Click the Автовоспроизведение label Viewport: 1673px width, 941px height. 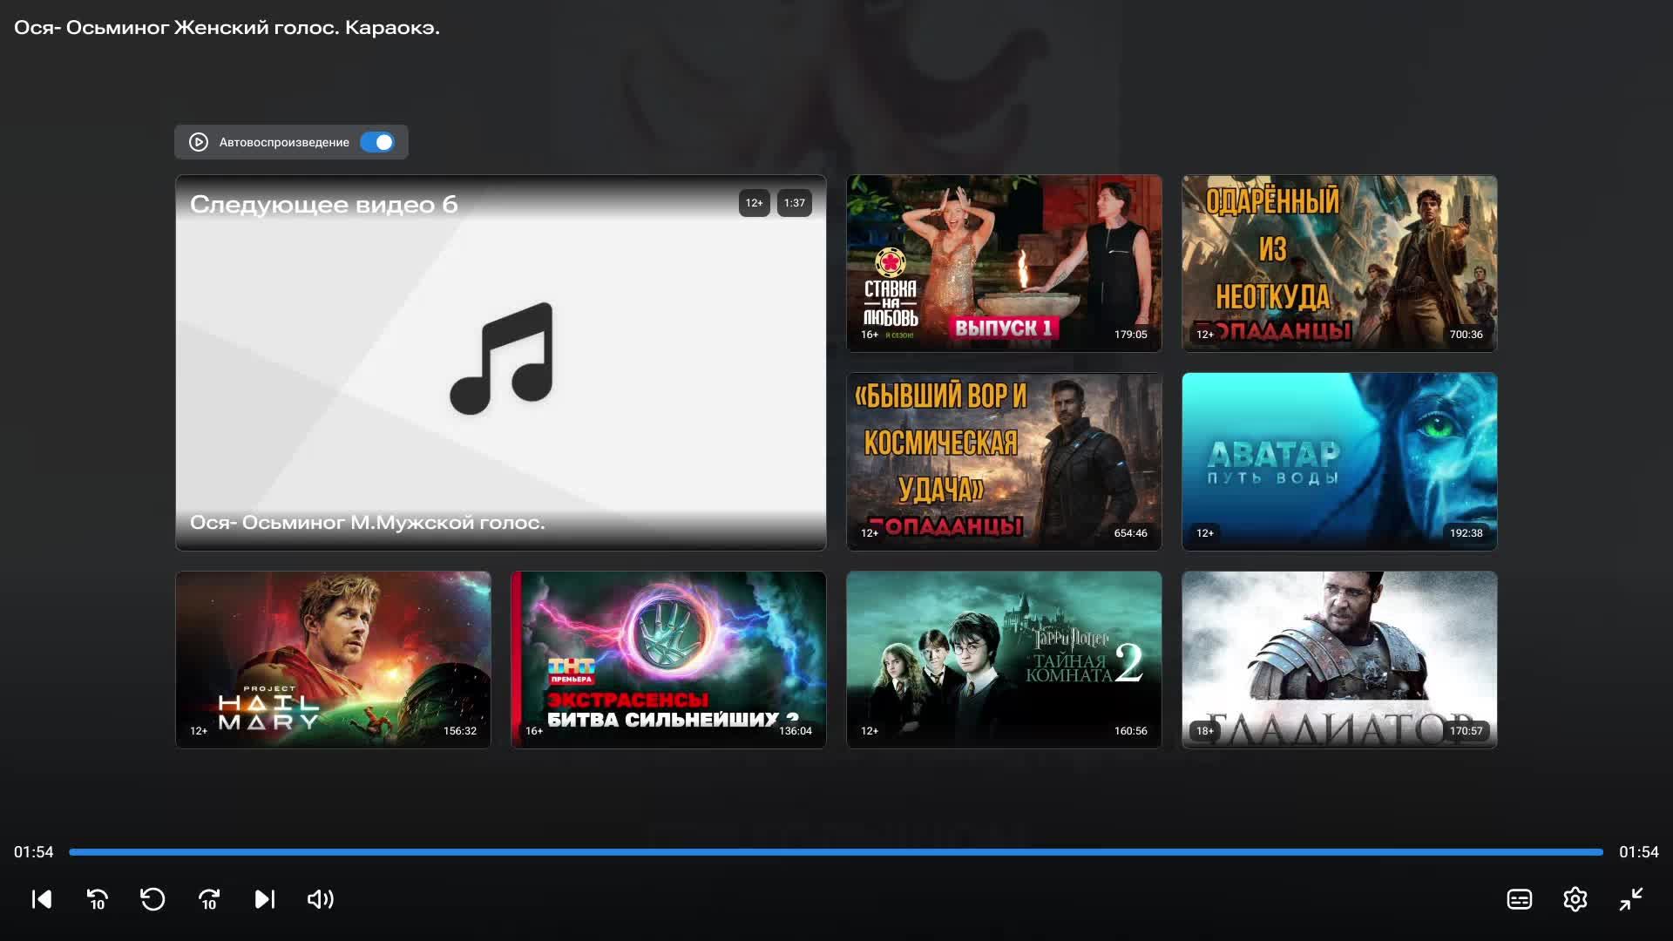tap(284, 142)
